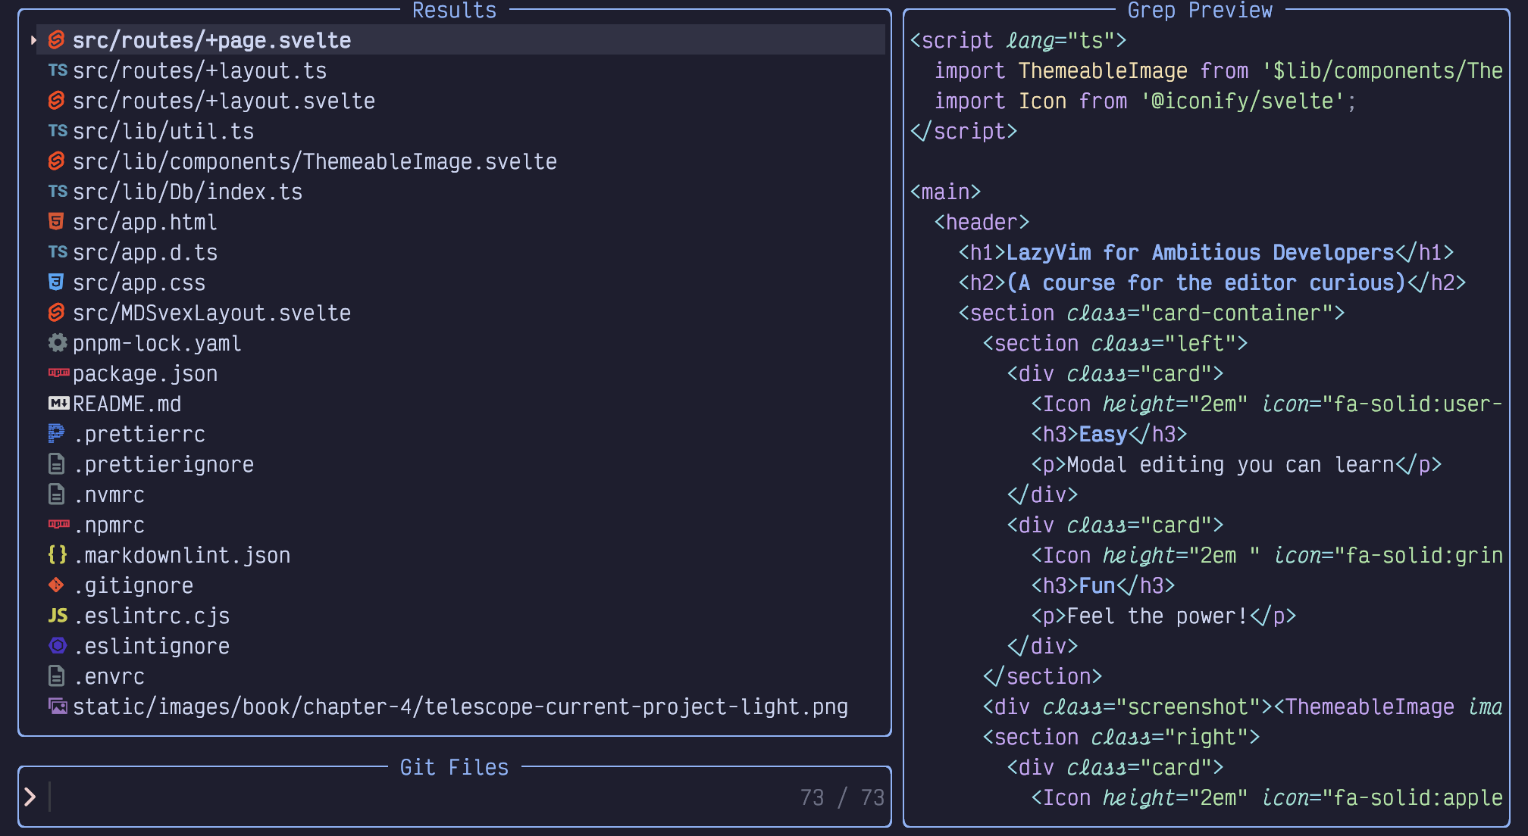
Task: Click the document icon beside .prettierignore
Action: pyautogui.click(x=56, y=464)
